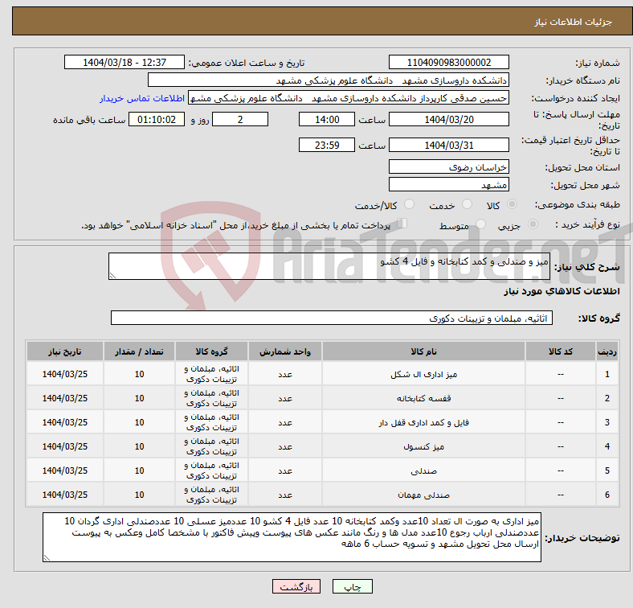This screenshot has width=633, height=608.
Task: Click the تعداد / مقدار column header
Action: click(x=139, y=351)
